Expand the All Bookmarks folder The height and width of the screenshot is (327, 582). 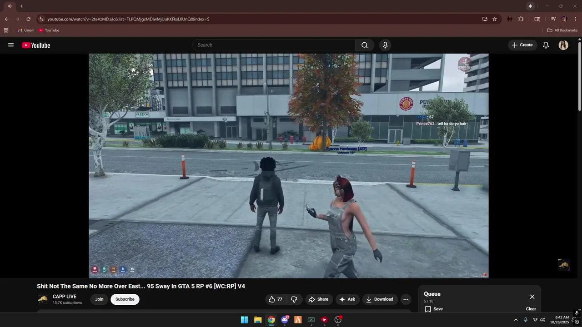click(x=562, y=30)
